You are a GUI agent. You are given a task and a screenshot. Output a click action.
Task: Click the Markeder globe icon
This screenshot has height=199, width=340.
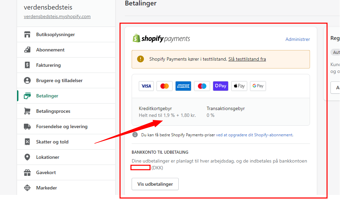point(27,188)
